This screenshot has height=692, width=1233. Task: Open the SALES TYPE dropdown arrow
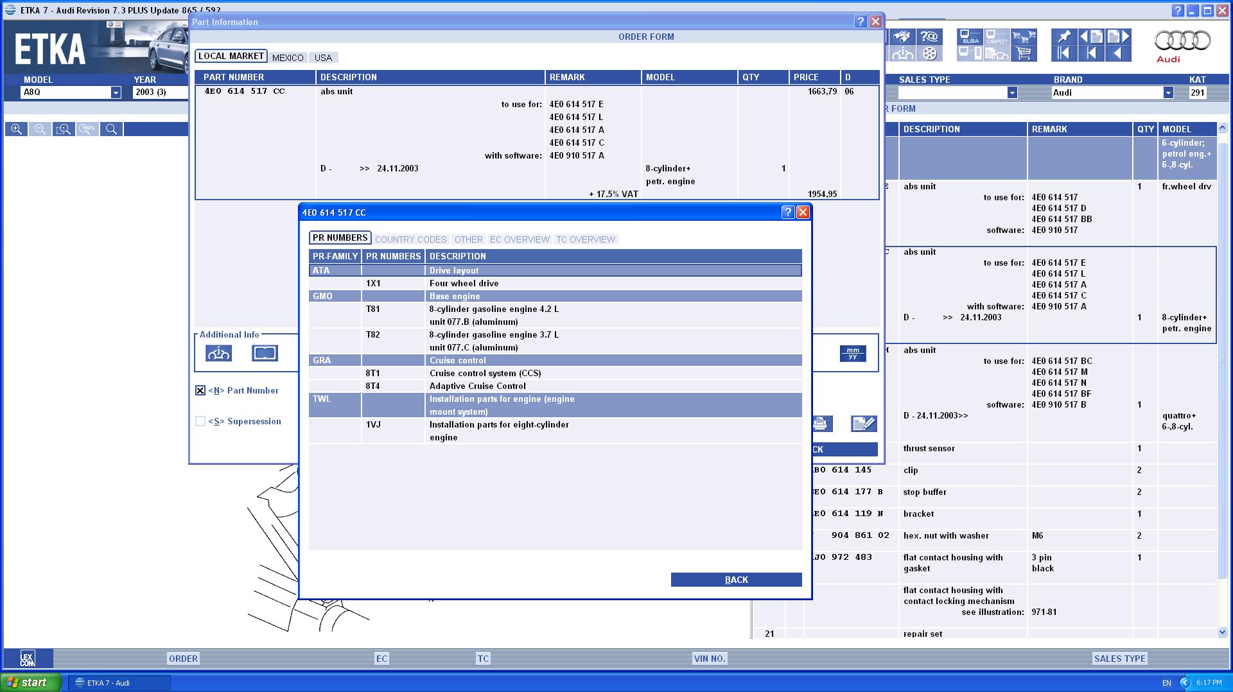[1012, 92]
